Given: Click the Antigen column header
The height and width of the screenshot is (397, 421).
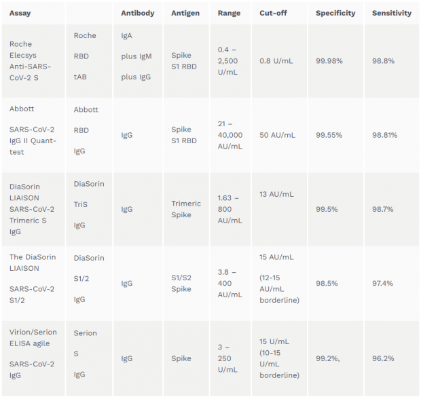Looking at the screenshot, I should pos(185,13).
